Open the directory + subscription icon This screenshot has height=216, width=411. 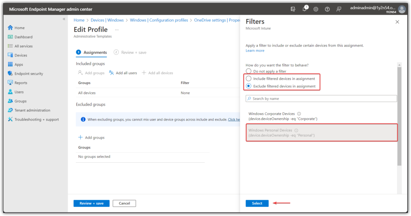[x=293, y=9]
